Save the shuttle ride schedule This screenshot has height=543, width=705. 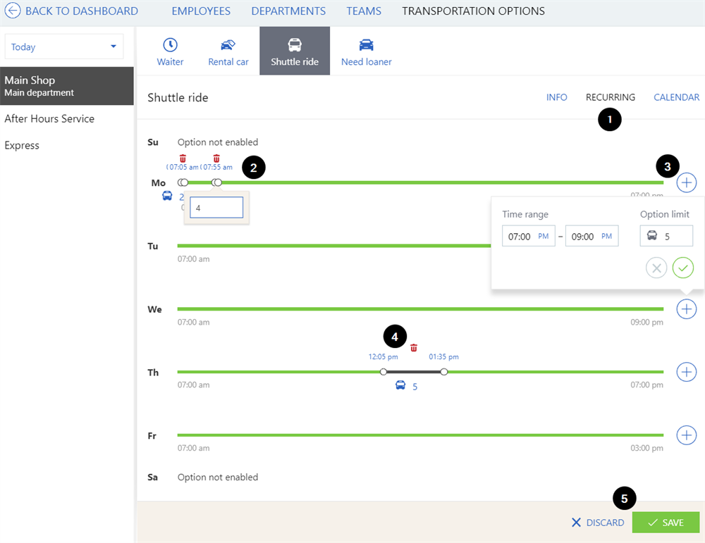click(665, 522)
